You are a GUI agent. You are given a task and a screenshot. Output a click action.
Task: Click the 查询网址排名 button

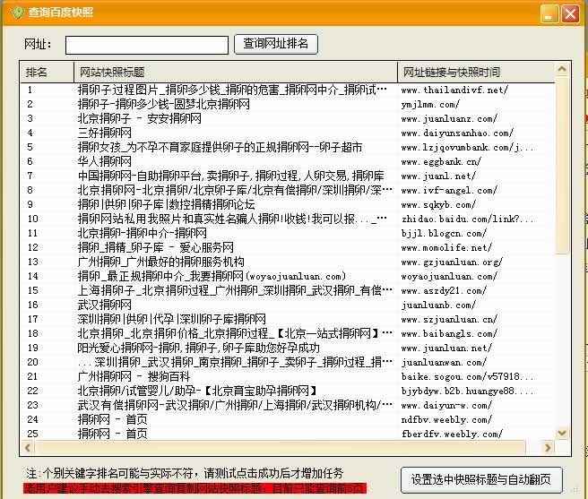pos(276,44)
